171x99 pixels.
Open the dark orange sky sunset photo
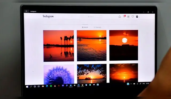pos(124,73)
